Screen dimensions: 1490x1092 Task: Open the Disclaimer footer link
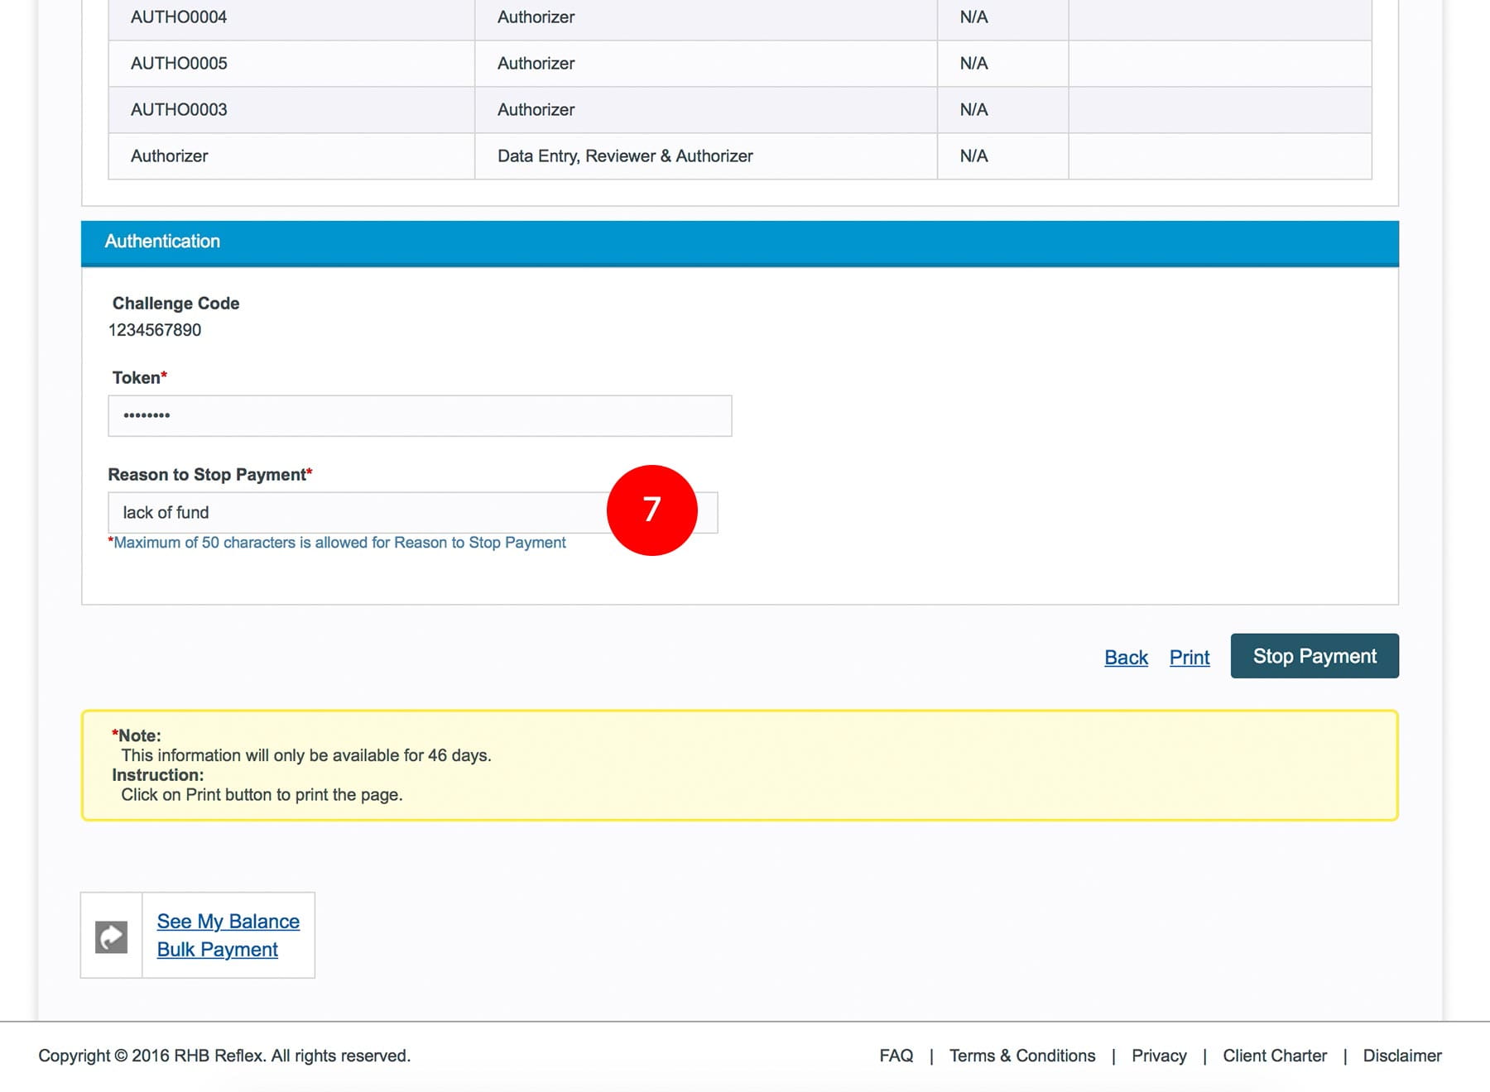(1401, 1056)
